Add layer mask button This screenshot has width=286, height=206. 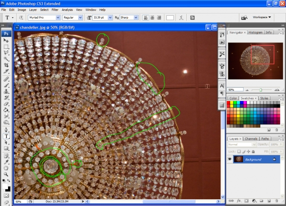coord(246,201)
